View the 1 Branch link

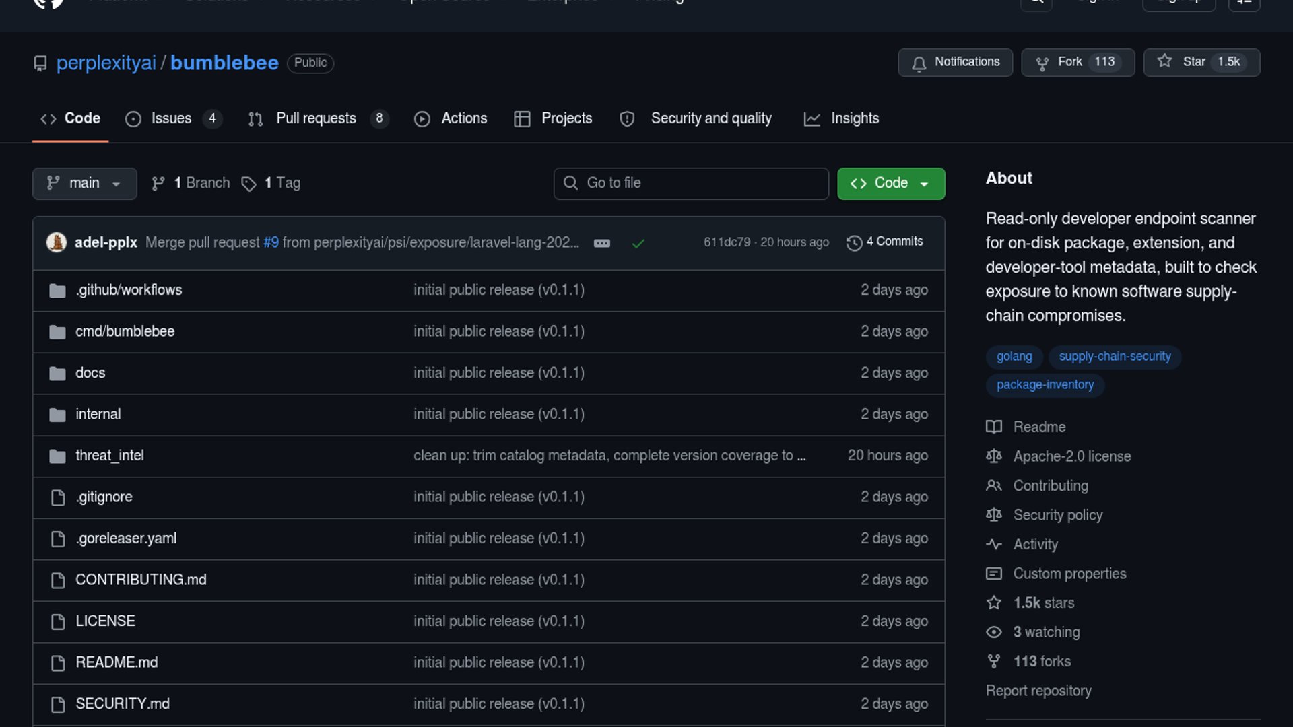pos(191,183)
